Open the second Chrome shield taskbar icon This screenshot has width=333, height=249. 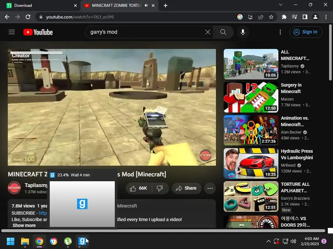54,241
